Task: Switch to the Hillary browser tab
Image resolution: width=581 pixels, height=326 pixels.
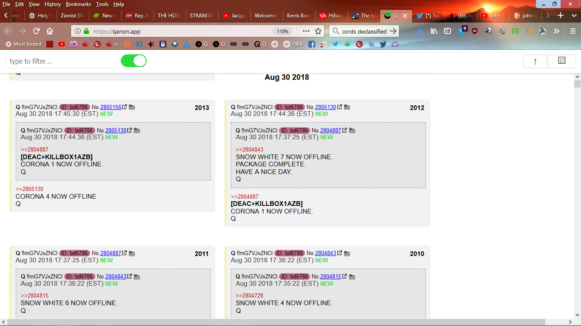Action: [x=331, y=16]
